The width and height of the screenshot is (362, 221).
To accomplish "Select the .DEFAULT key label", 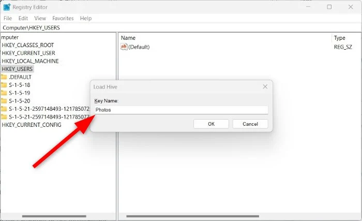I will click(20, 77).
